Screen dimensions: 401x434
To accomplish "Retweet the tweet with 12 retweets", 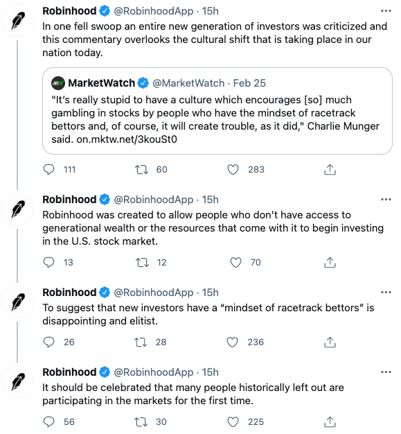I will (x=142, y=262).
